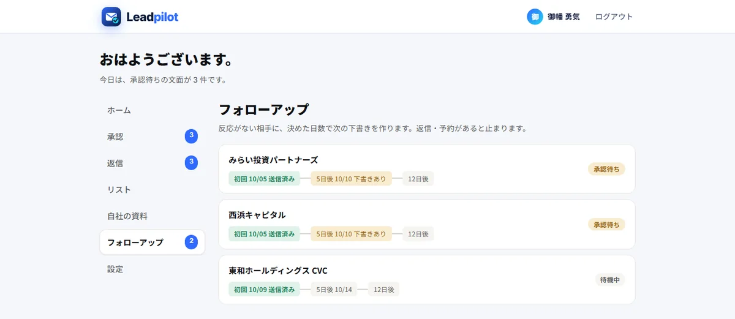
Task: Open the 東和ホールディングス CVC card
Action: [x=427, y=279]
